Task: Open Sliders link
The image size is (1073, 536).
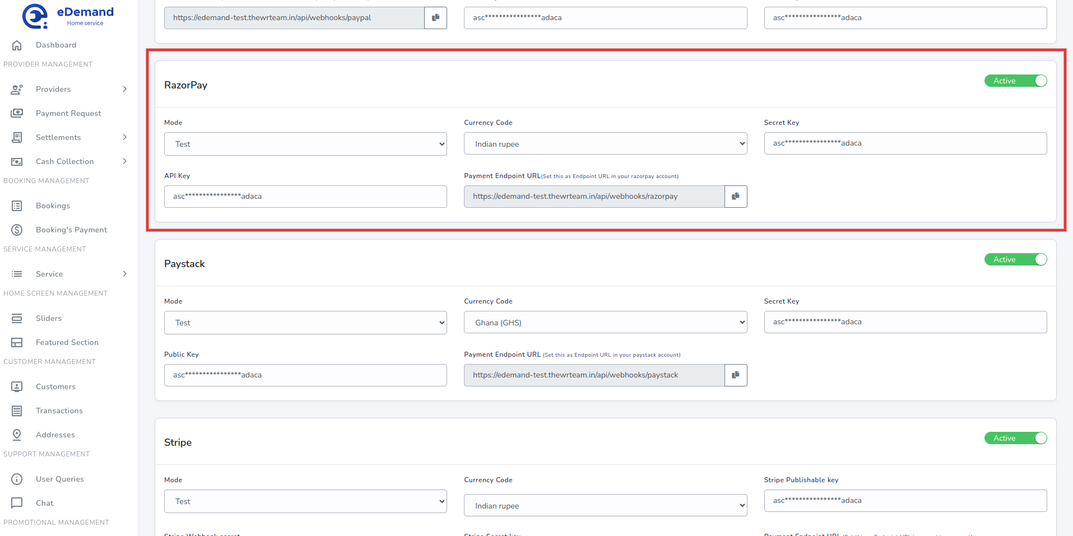Action: (49, 318)
